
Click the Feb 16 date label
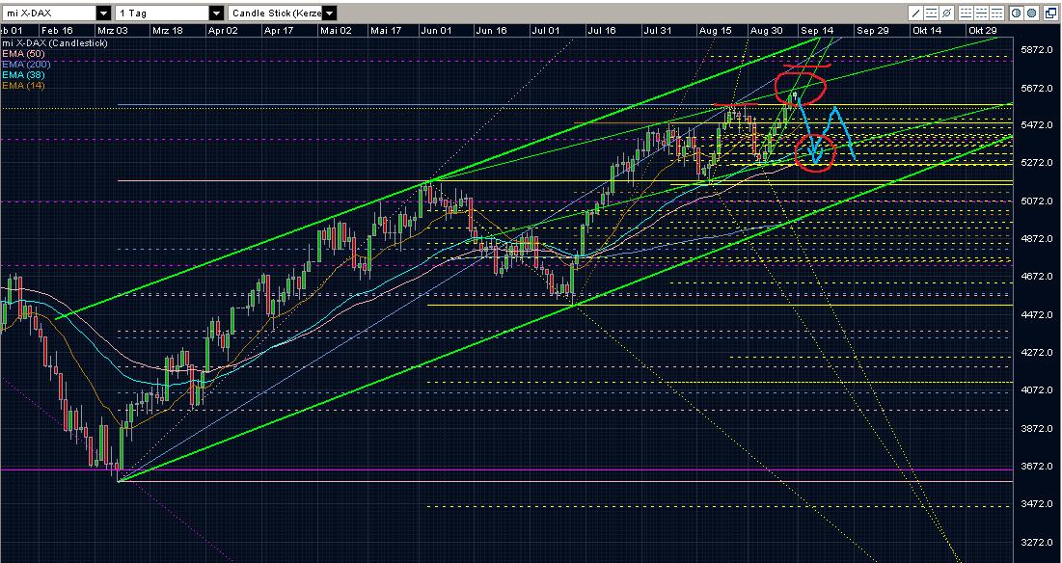[x=57, y=31]
